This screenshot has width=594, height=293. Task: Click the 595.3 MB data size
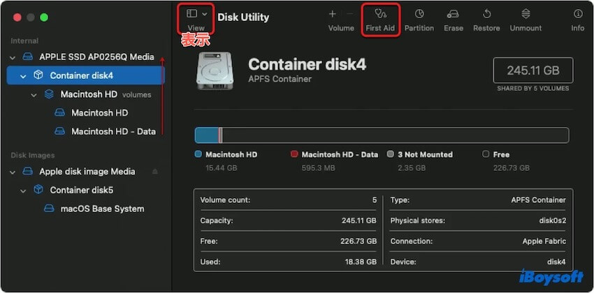tap(318, 168)
